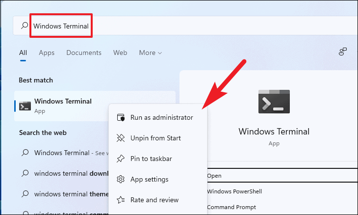Click 'App' label under details pane title
This screenshot has width=358, height=215.
pyautogui.click(x=274, y=143)
